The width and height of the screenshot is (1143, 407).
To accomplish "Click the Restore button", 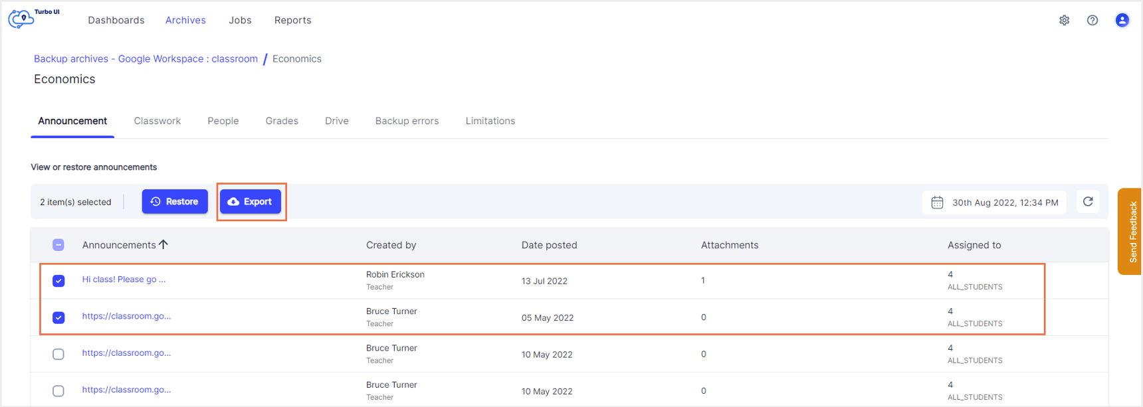I will pyautogui.click(x=175, y=201).
